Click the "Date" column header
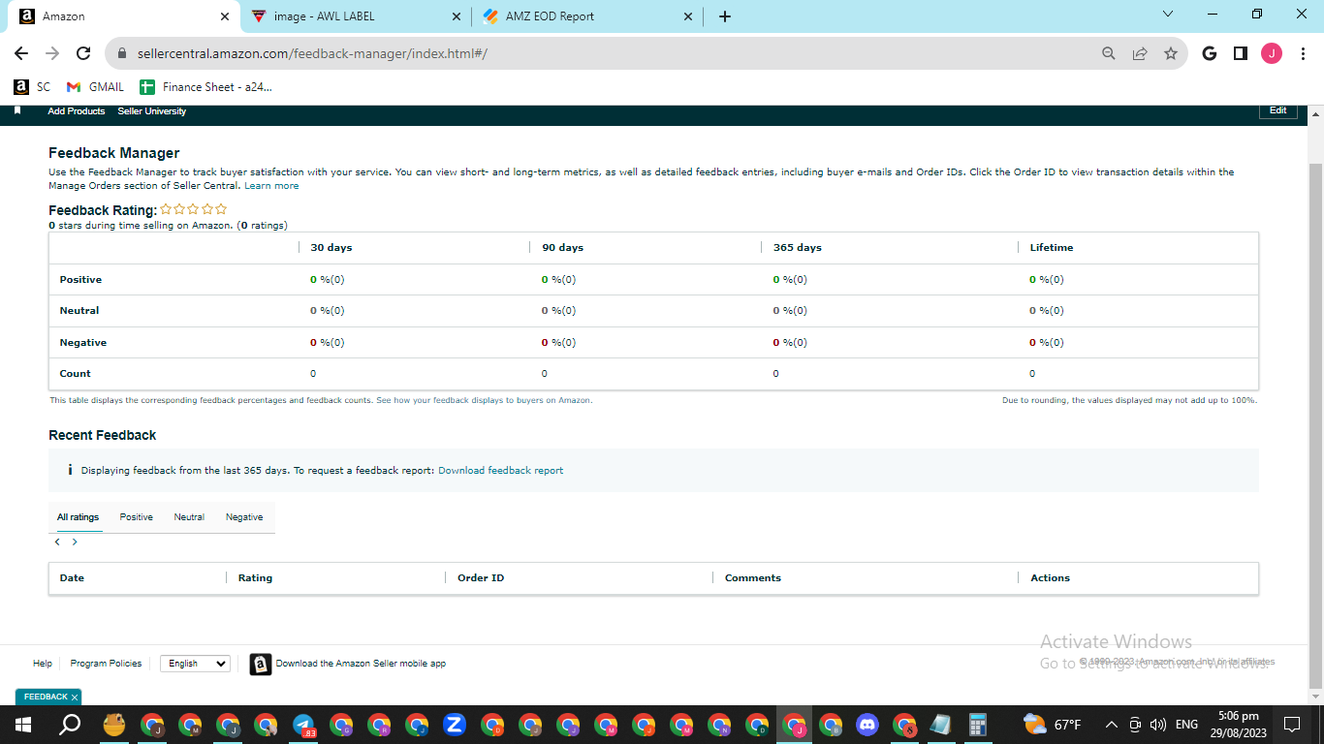The width and height of the screenshot is (1324, 744). tap(72, 578)
